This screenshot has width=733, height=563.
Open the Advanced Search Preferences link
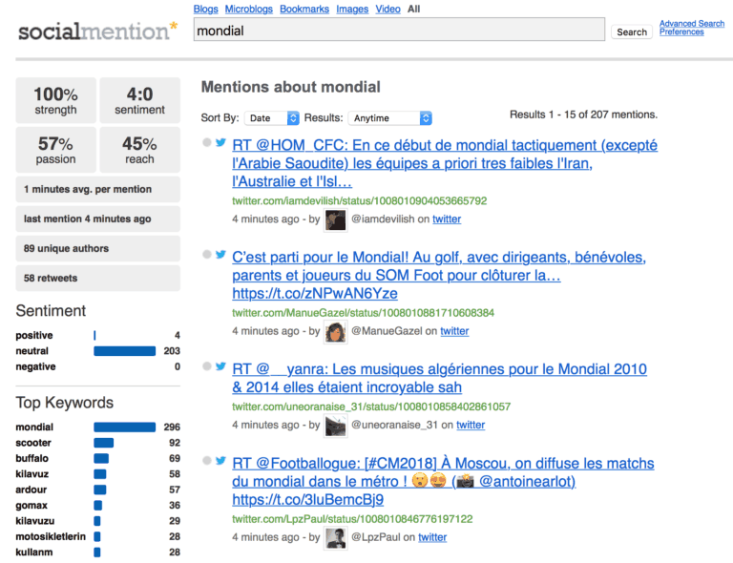pos(691,28)
